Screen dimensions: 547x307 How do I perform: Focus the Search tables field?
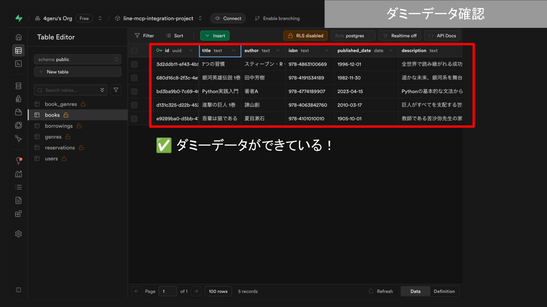pyautogui.click(x=71, y=90)
